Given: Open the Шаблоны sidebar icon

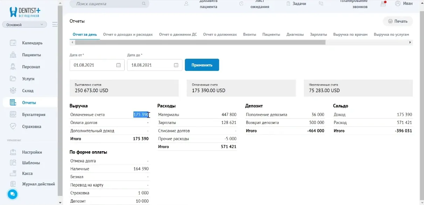Looking at the screenshot, I should pyautogui.click(x=13, y=163).
